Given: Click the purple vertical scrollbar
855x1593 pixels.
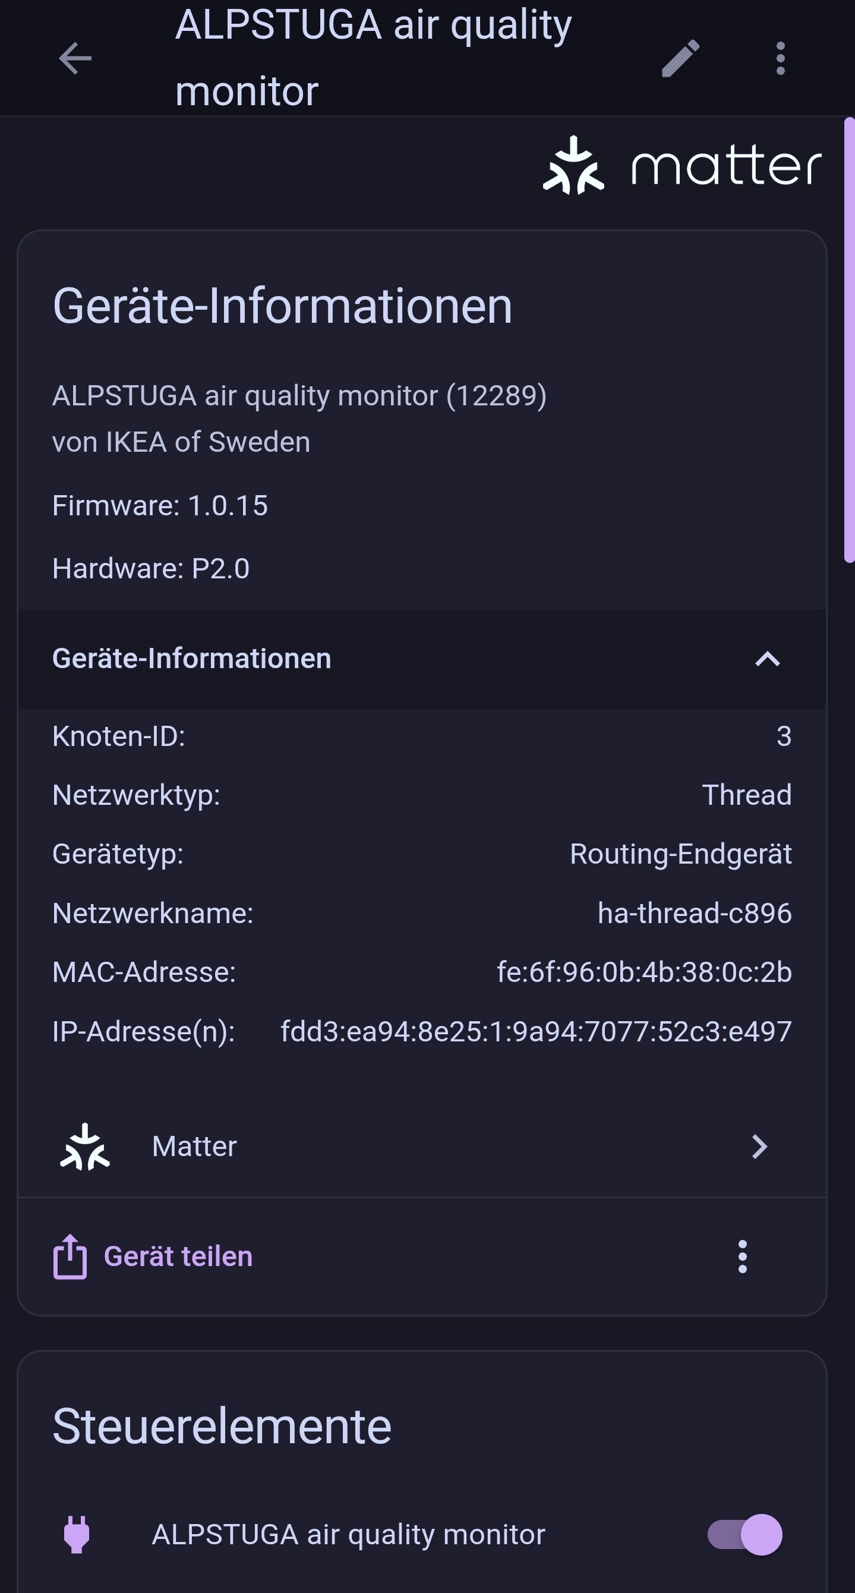Looking at the screenshot, I should click(850, 340).
